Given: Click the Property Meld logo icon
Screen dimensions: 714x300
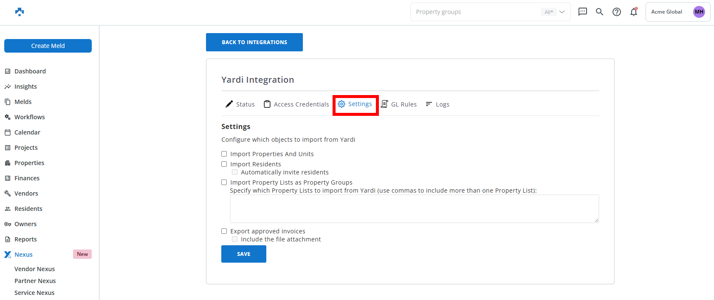Looking at the screenshot, I should coord(20,12).
